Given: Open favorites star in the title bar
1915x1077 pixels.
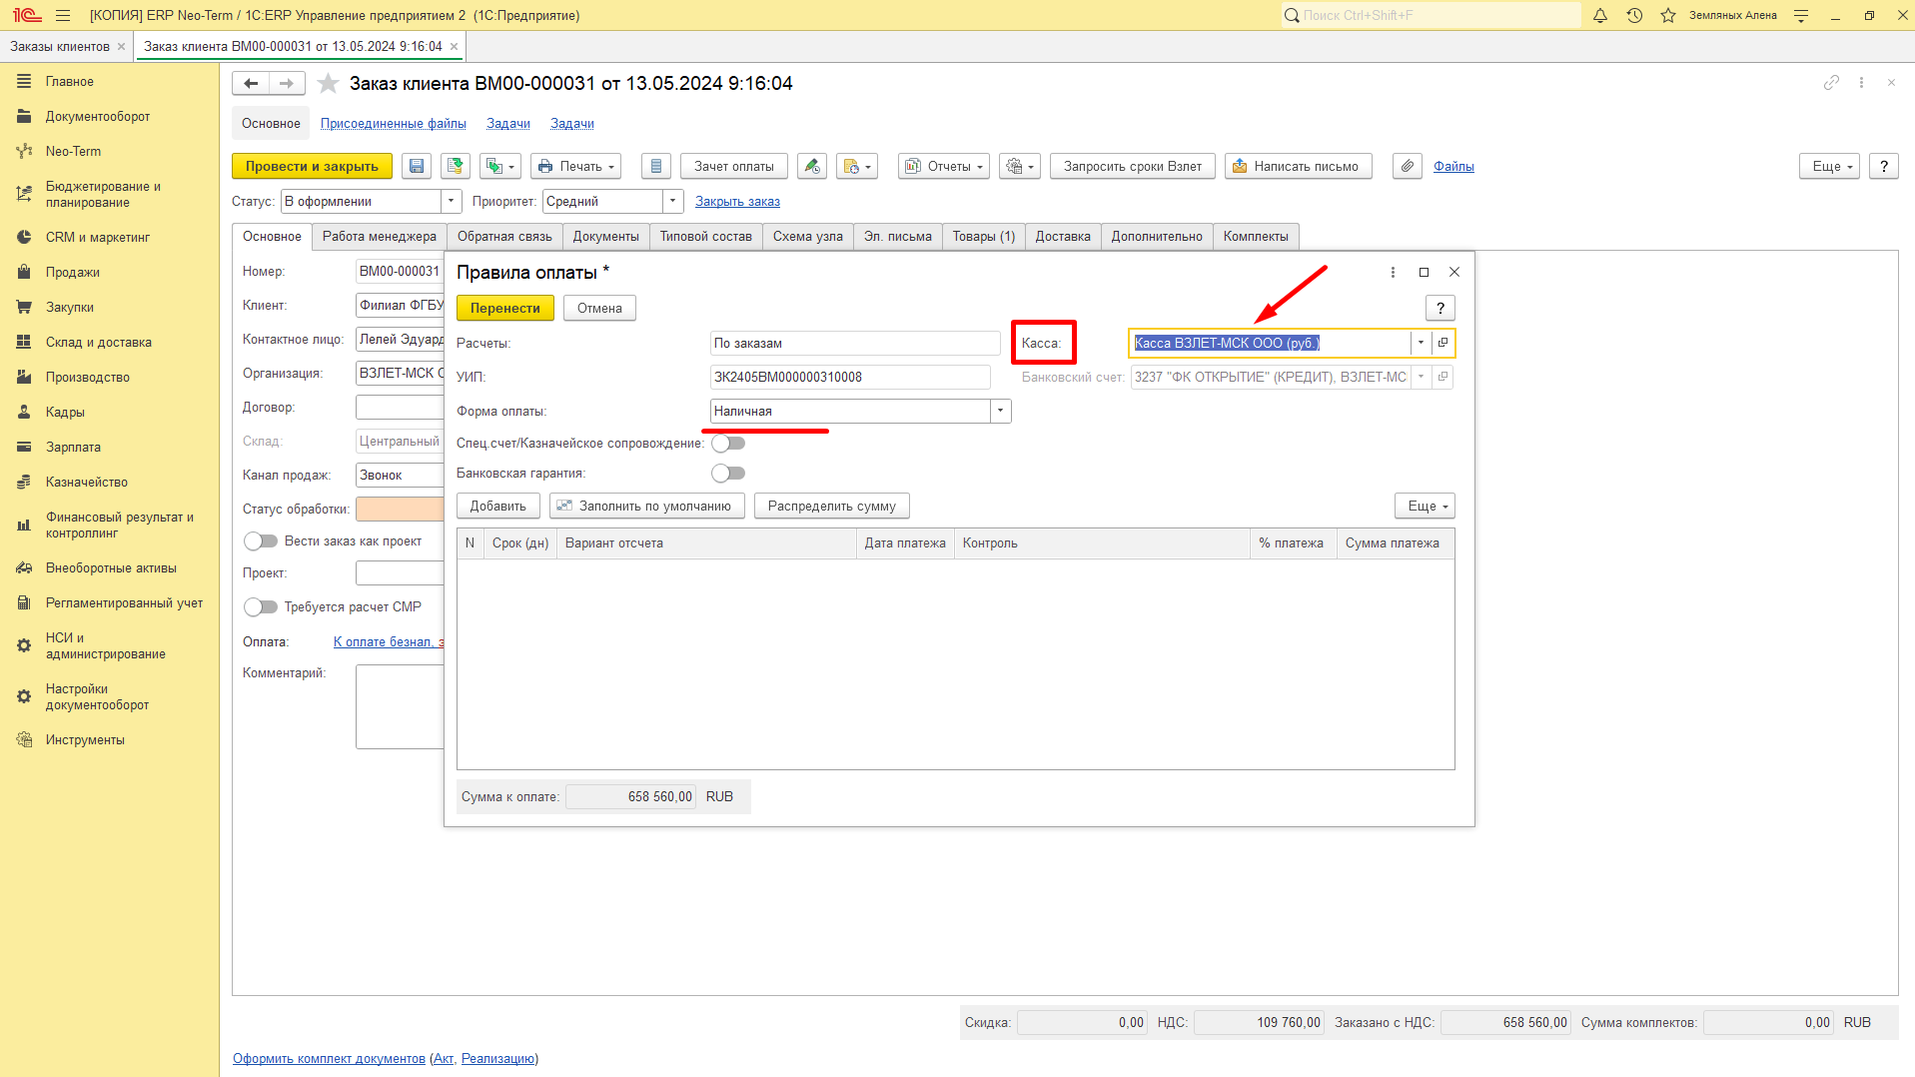Looking at the screenshot, I should click(x=1668, y=15).
